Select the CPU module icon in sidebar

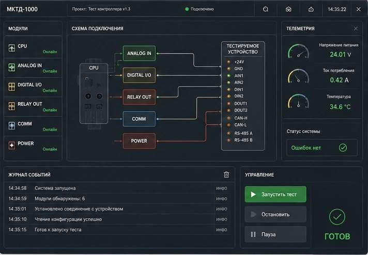(12, 48)
